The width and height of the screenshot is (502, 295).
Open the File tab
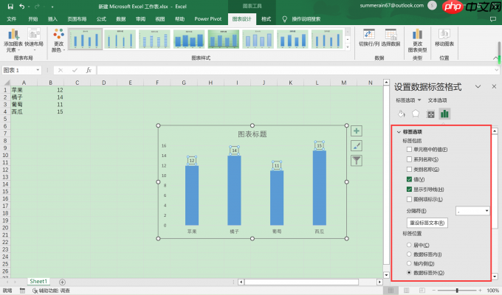pyautogui.click(x=12, y=19)
